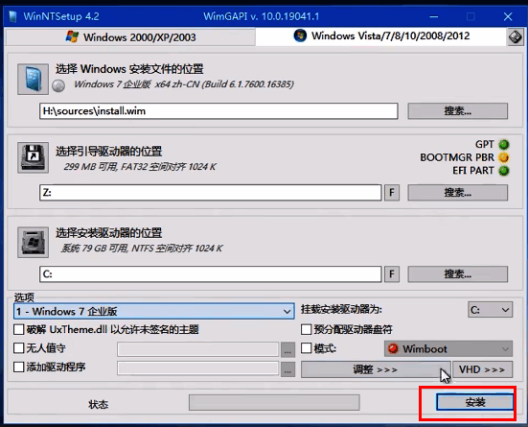Click the WimGAPI v. 10.0.19041.1 title text
Image resolution: width=528 pixels, height=427 pixels.
point(262,16)
